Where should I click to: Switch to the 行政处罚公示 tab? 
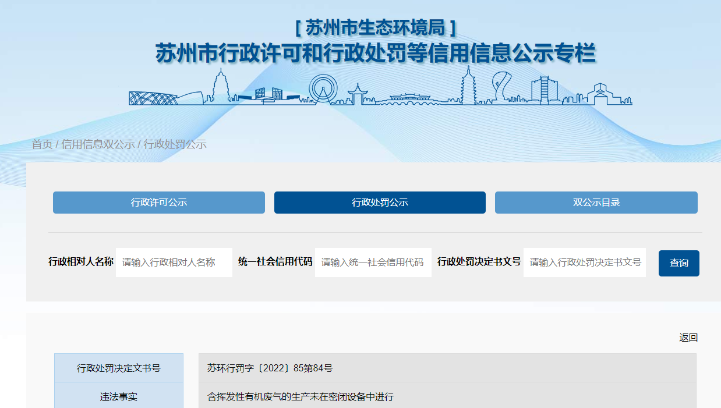[380, 203]
